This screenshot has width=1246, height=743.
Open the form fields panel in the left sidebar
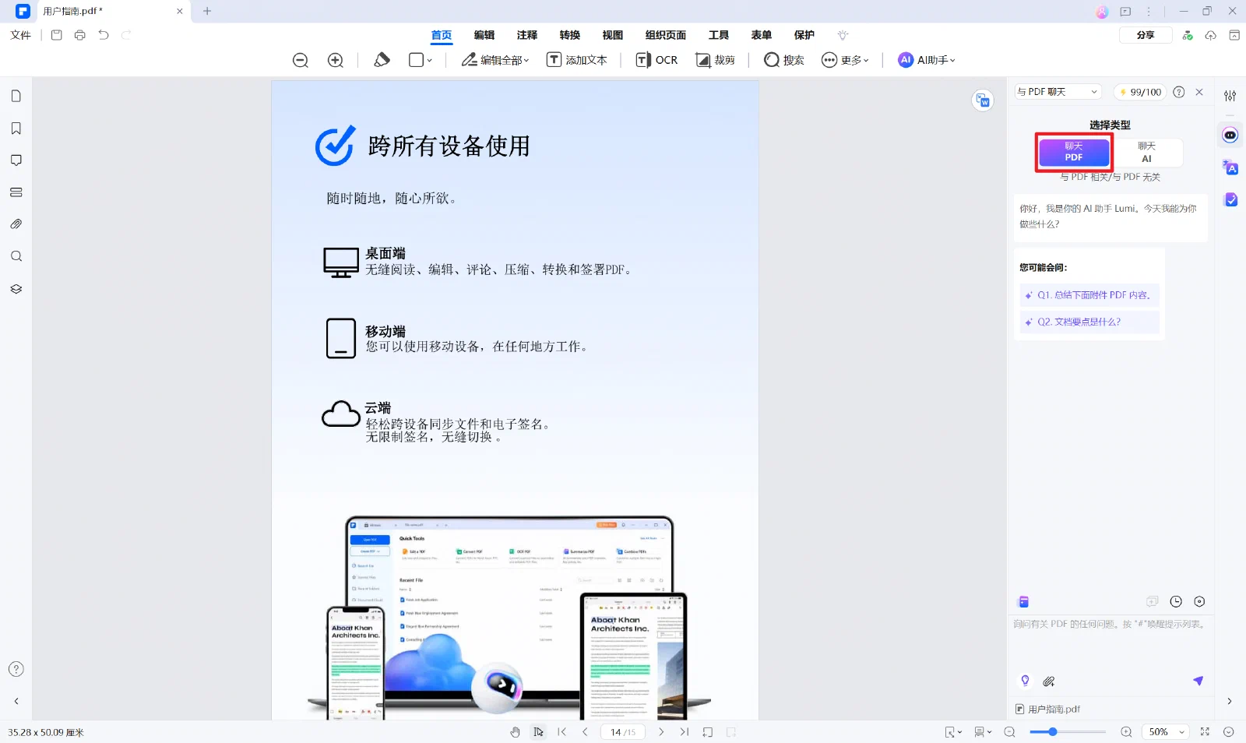click(16, 192)
